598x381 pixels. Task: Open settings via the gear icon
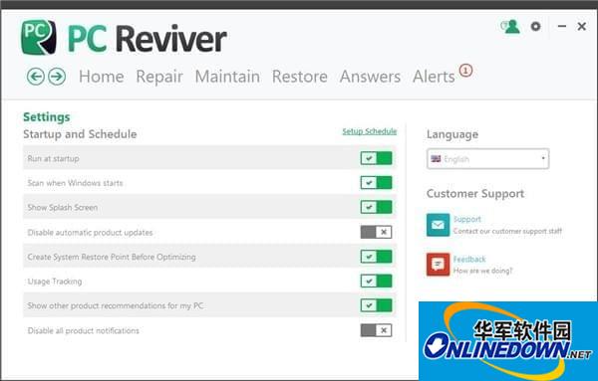tap(535, 26)
